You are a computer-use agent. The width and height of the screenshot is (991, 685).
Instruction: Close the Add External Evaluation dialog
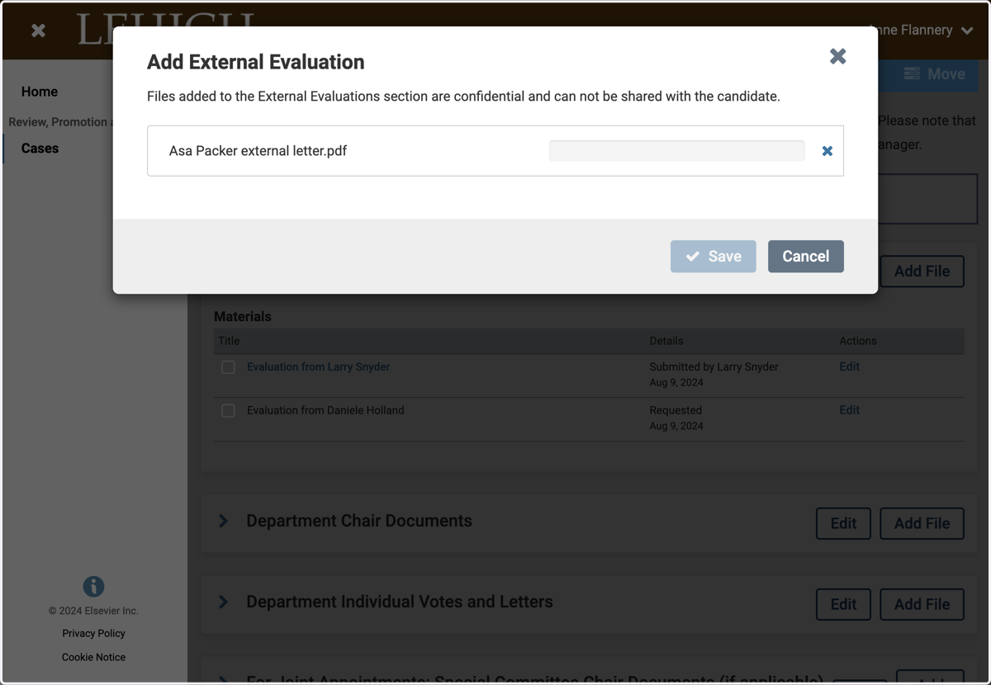click(837, 56)
